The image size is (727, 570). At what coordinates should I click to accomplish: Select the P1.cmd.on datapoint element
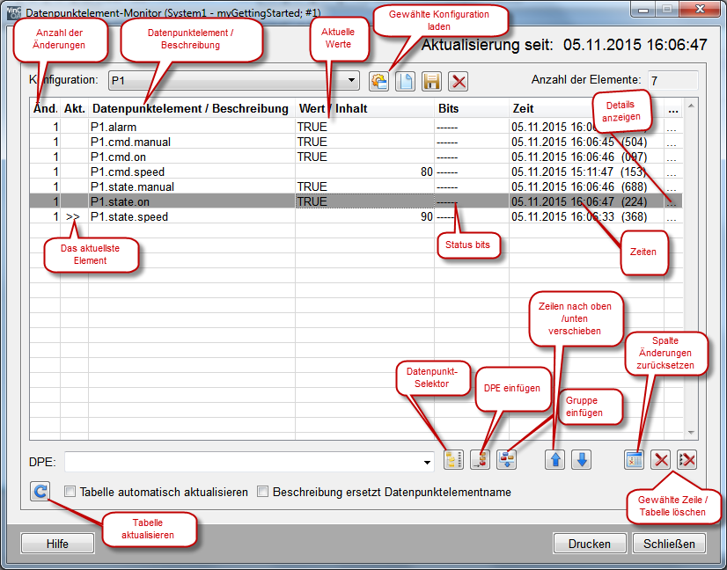(x=118, y=157)
